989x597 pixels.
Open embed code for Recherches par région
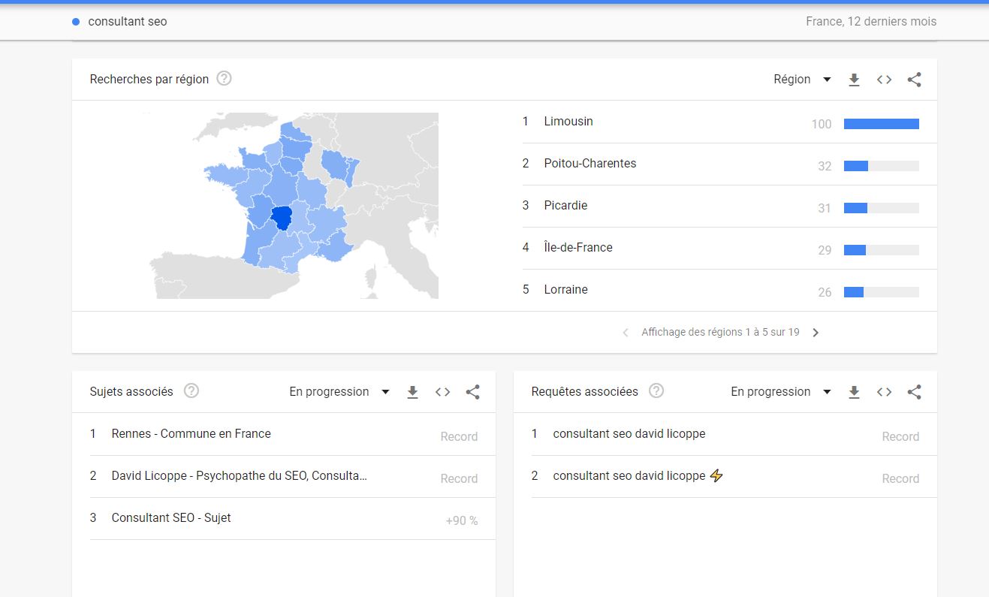884,80
